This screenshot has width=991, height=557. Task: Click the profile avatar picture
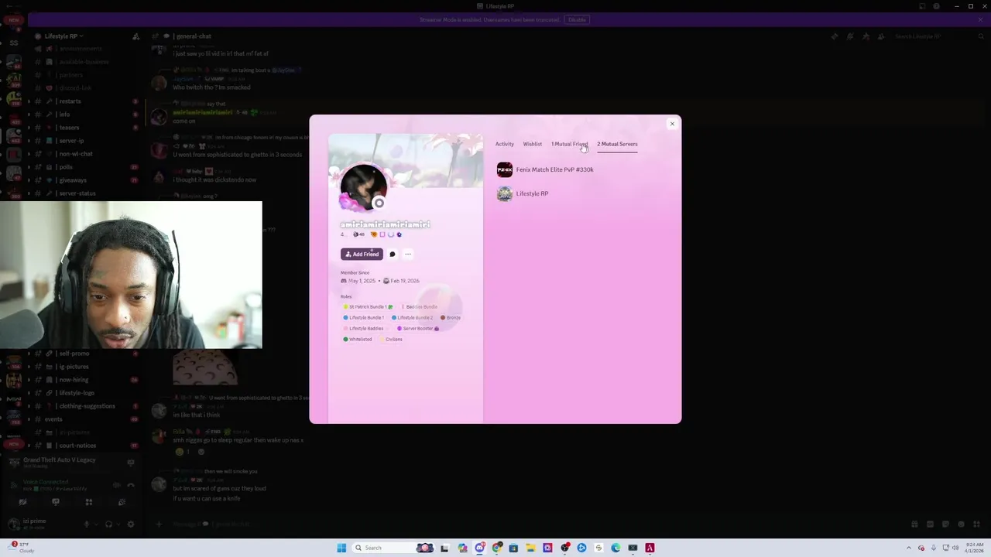(363, 187)
